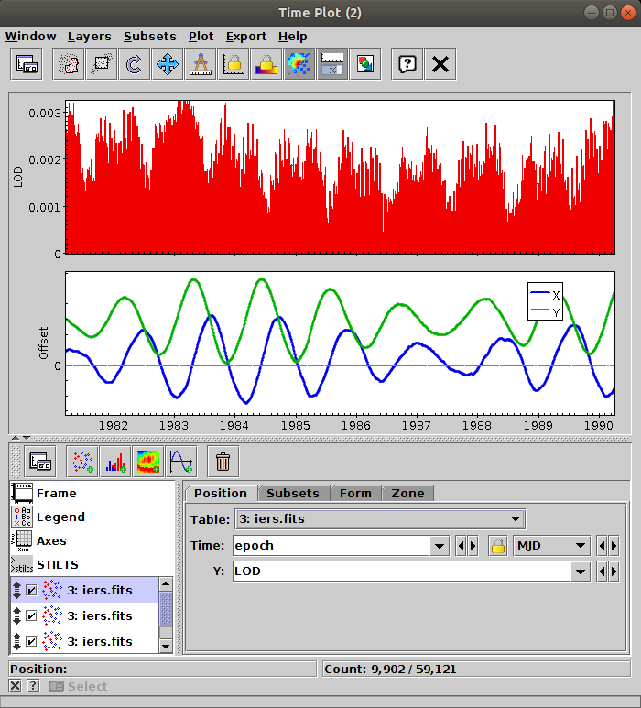Add a new histogram layer control
This screenshot has width=641, height=708.
click(114, 462)
